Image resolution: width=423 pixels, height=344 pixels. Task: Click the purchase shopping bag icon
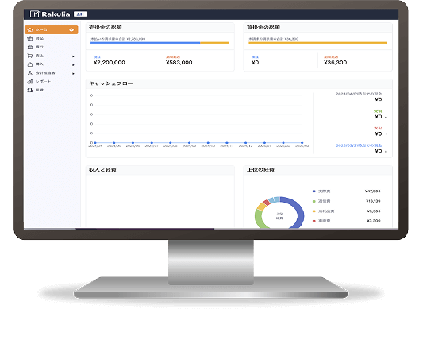pos(30,64)
